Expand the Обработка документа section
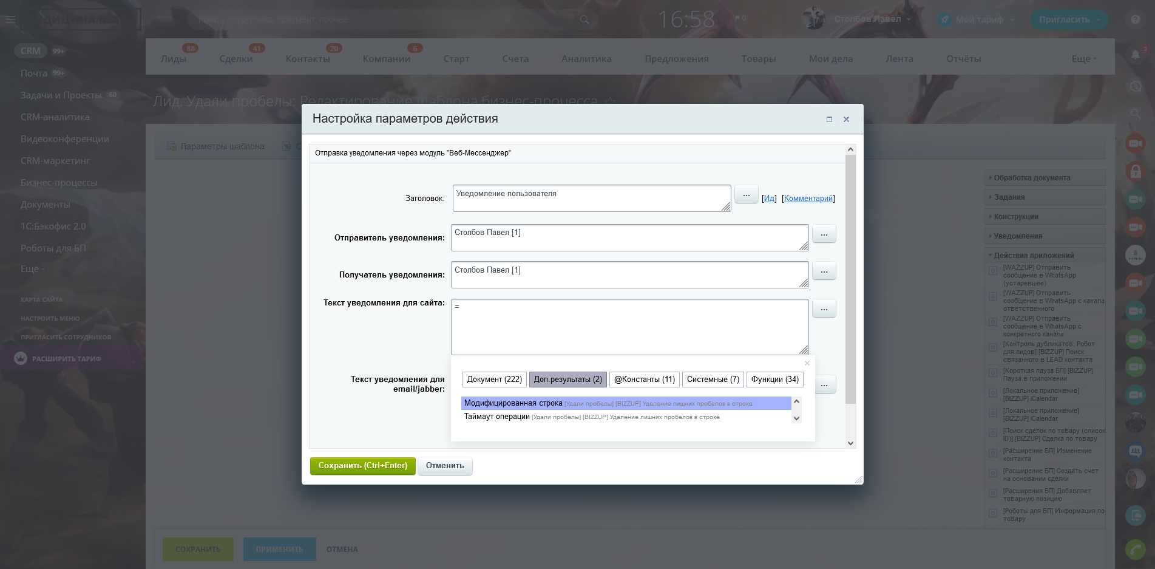This screenshot has width=1155, height=569. click(1045, 178)
